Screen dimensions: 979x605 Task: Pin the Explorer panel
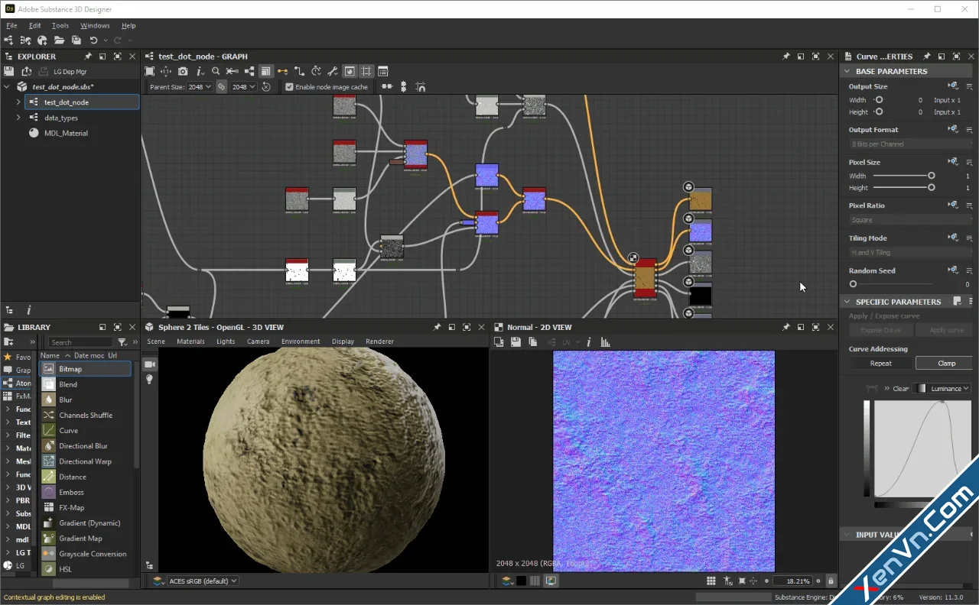(x=88, y=57)
